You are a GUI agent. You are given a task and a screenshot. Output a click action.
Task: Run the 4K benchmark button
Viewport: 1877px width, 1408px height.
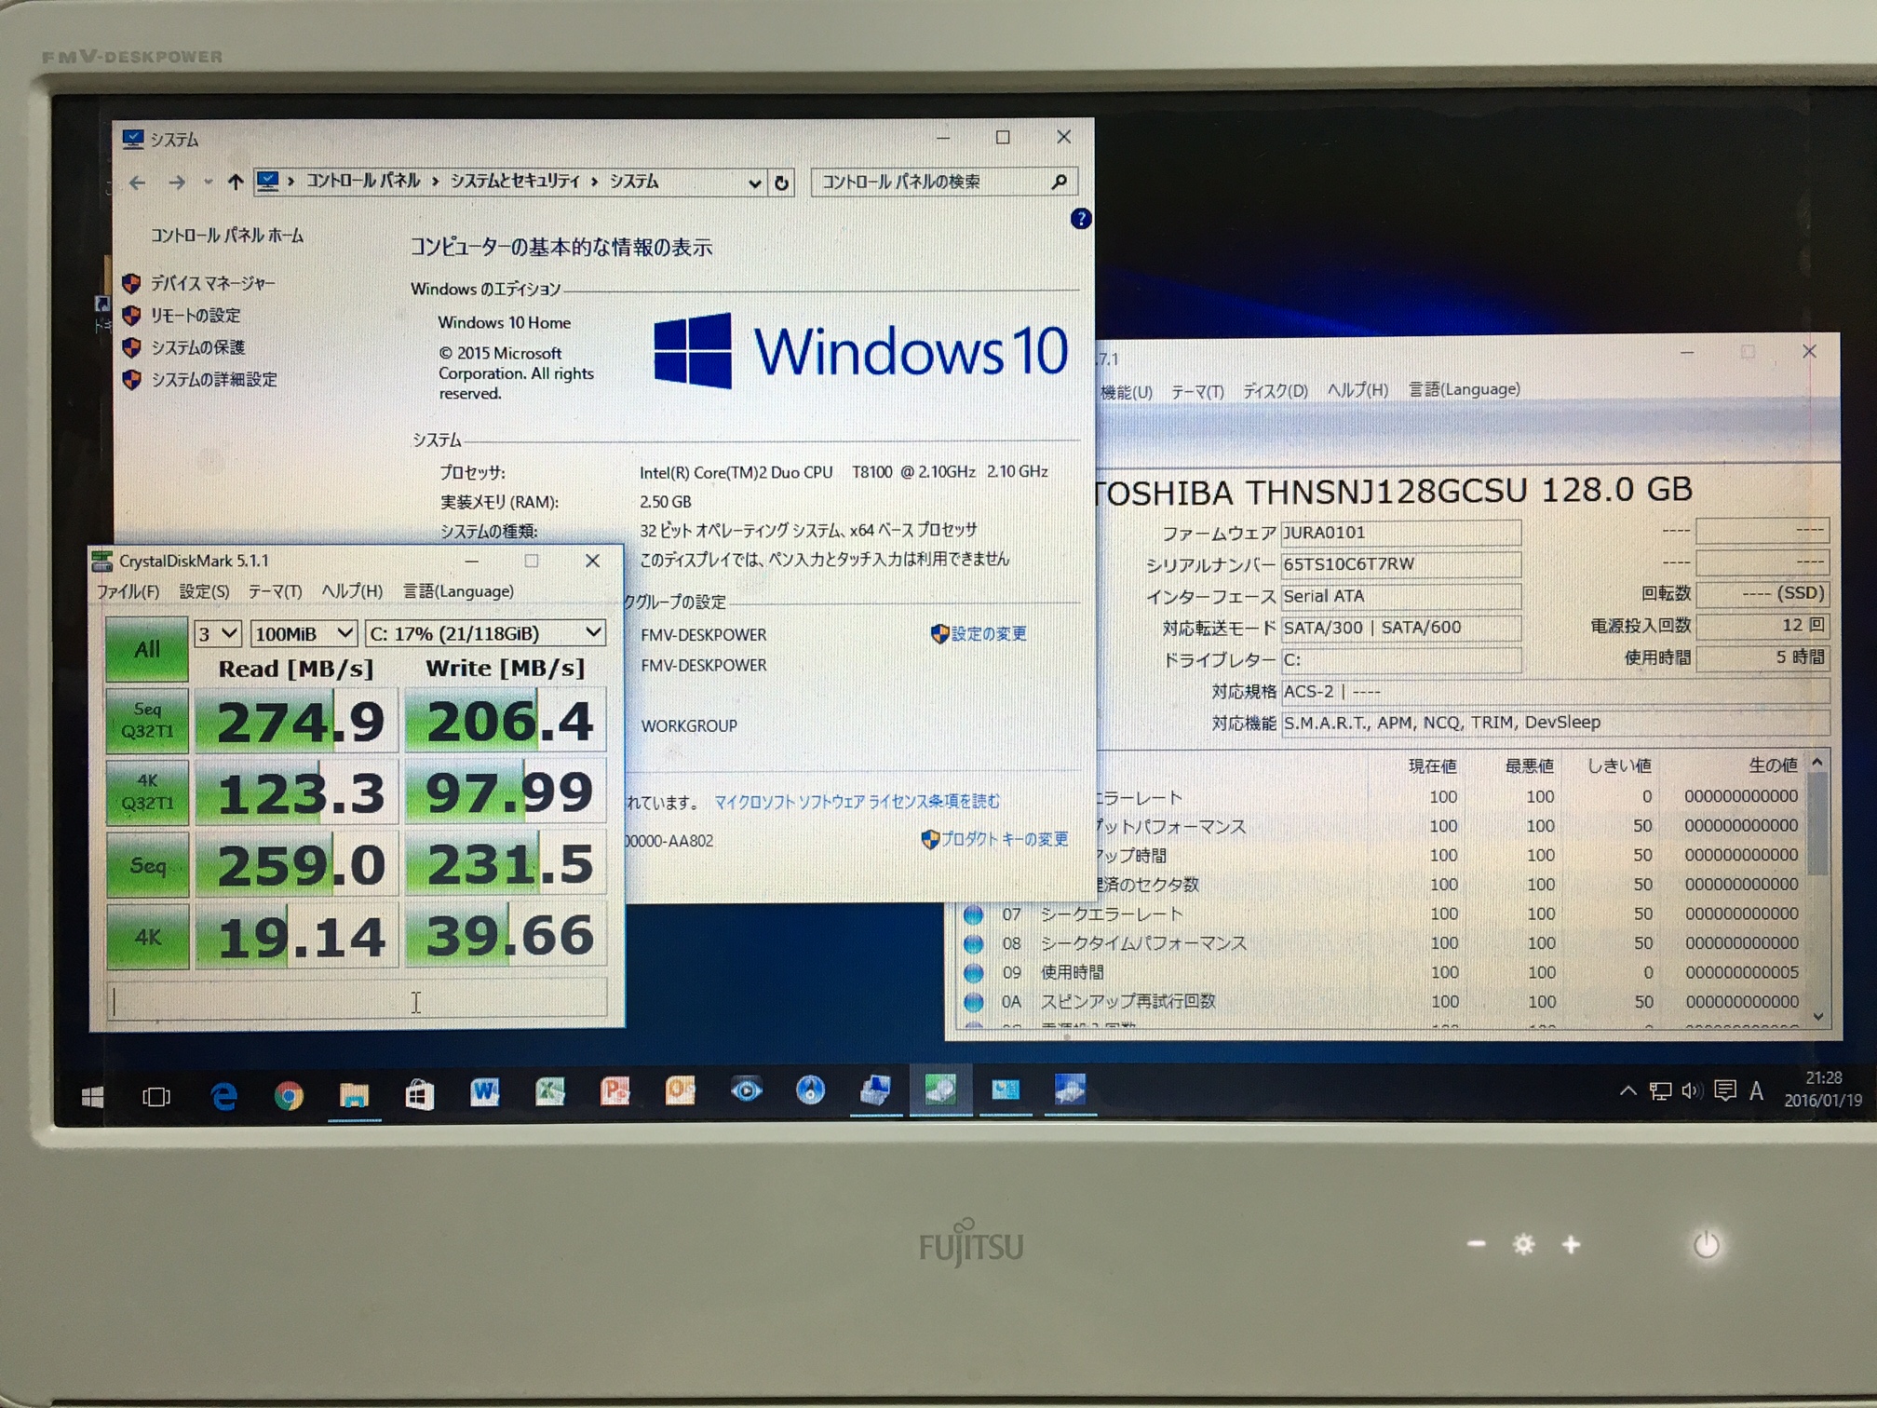pos(147,937)
